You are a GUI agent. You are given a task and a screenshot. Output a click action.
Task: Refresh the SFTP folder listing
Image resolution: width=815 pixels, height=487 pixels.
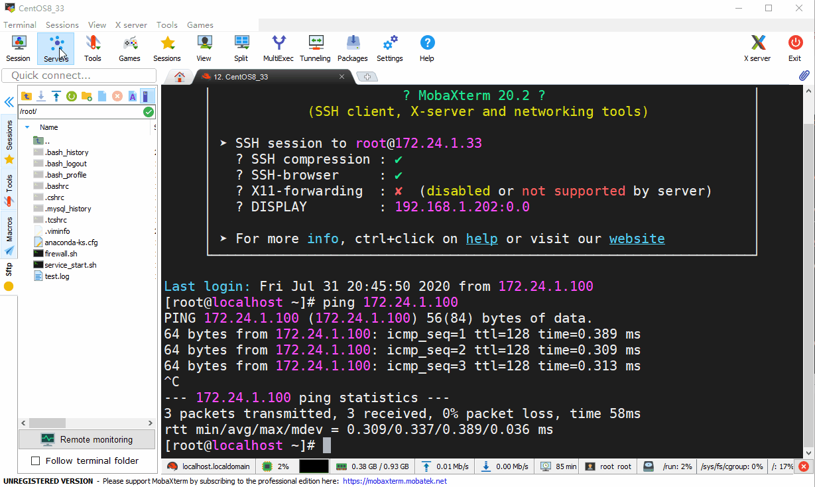pos(72,96)
